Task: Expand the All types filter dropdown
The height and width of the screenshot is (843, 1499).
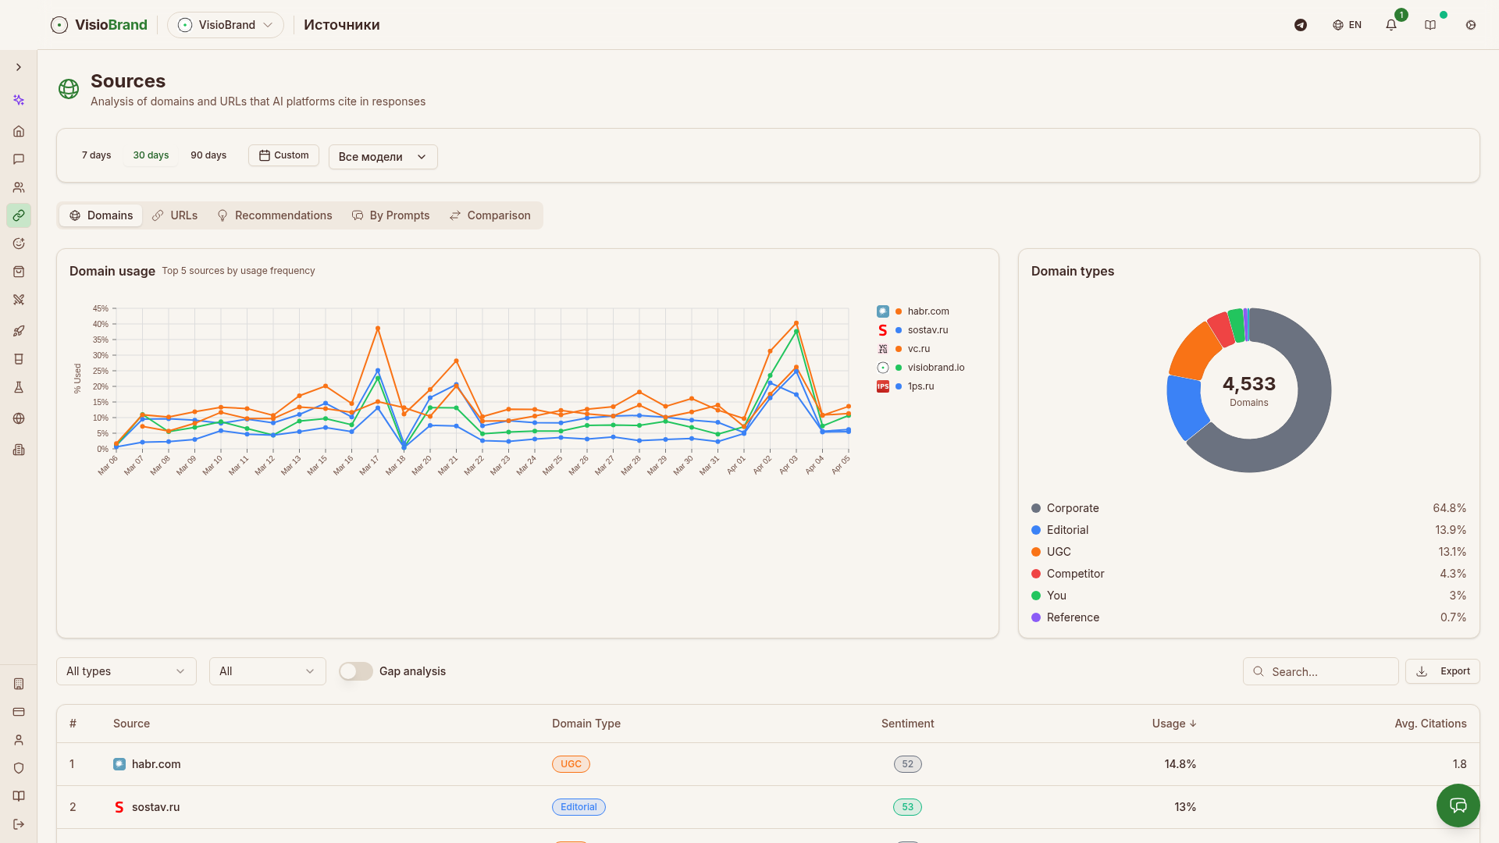Action: point(126,671)
